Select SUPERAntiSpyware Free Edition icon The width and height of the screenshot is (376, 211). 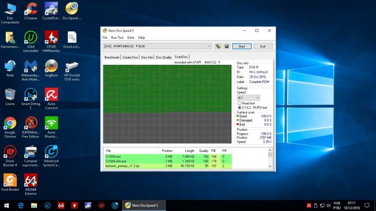coord(31,127)
